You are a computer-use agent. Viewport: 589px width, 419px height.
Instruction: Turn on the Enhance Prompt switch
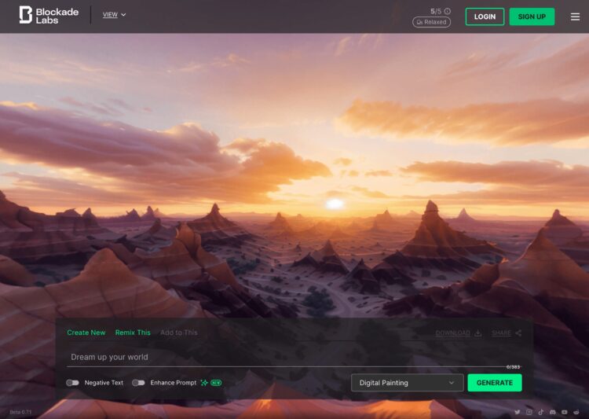pos(138,383)
